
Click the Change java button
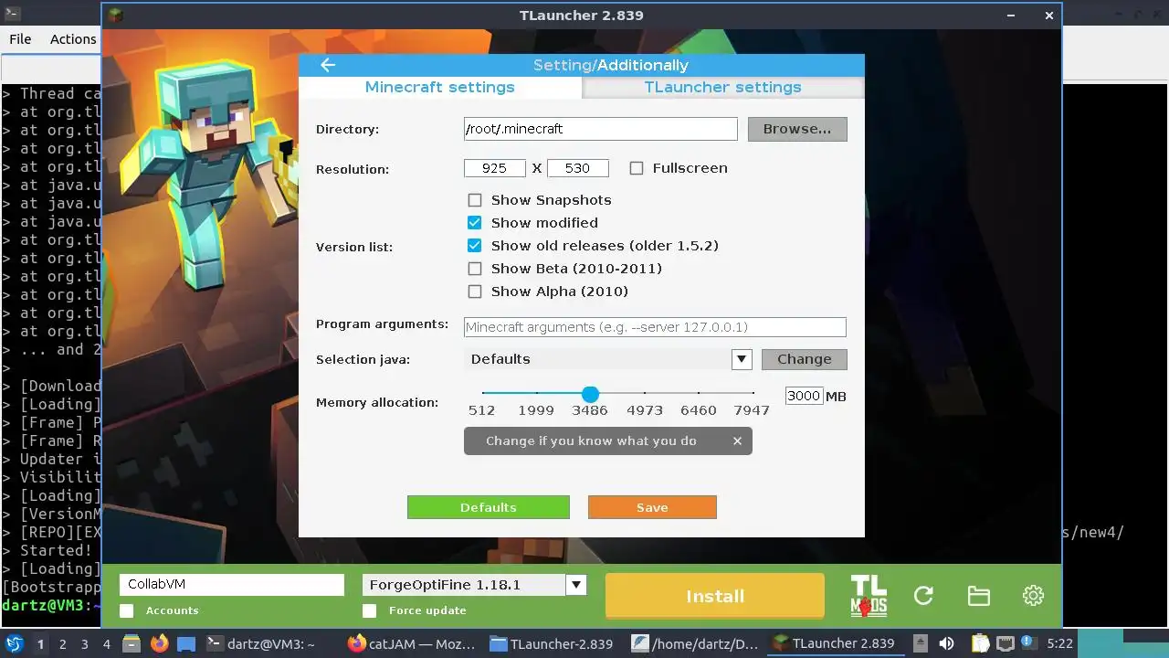pos(805,359)
